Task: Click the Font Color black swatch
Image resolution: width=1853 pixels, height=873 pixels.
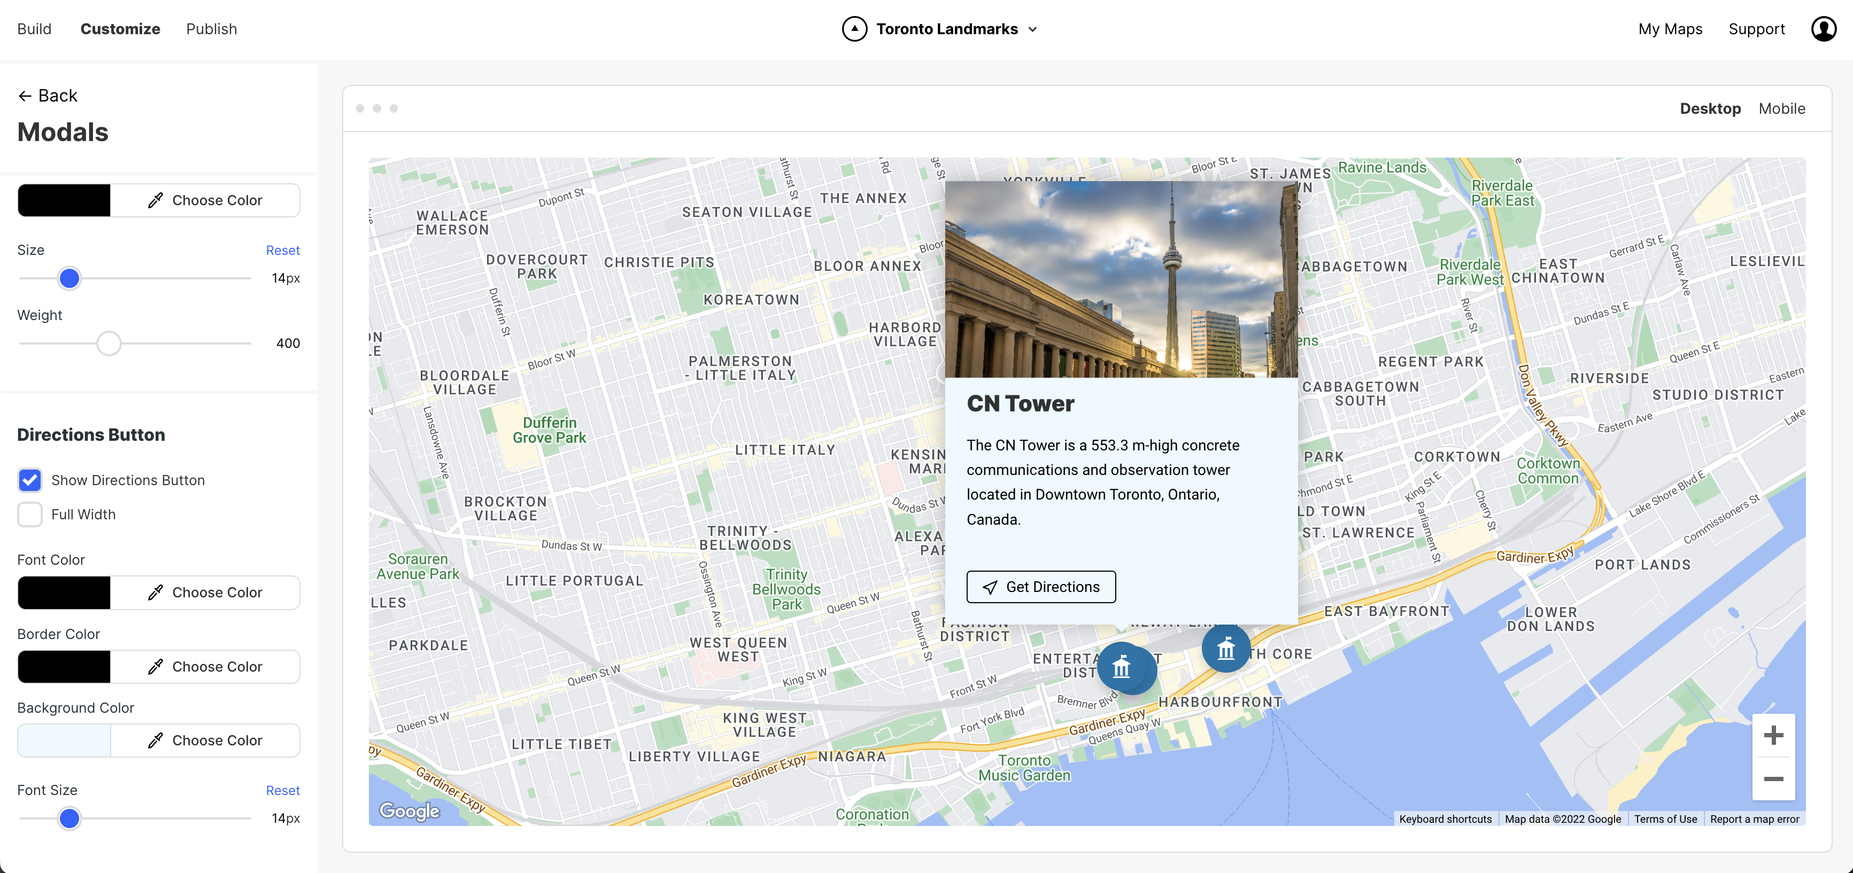Action: click(x=64, y=593)
